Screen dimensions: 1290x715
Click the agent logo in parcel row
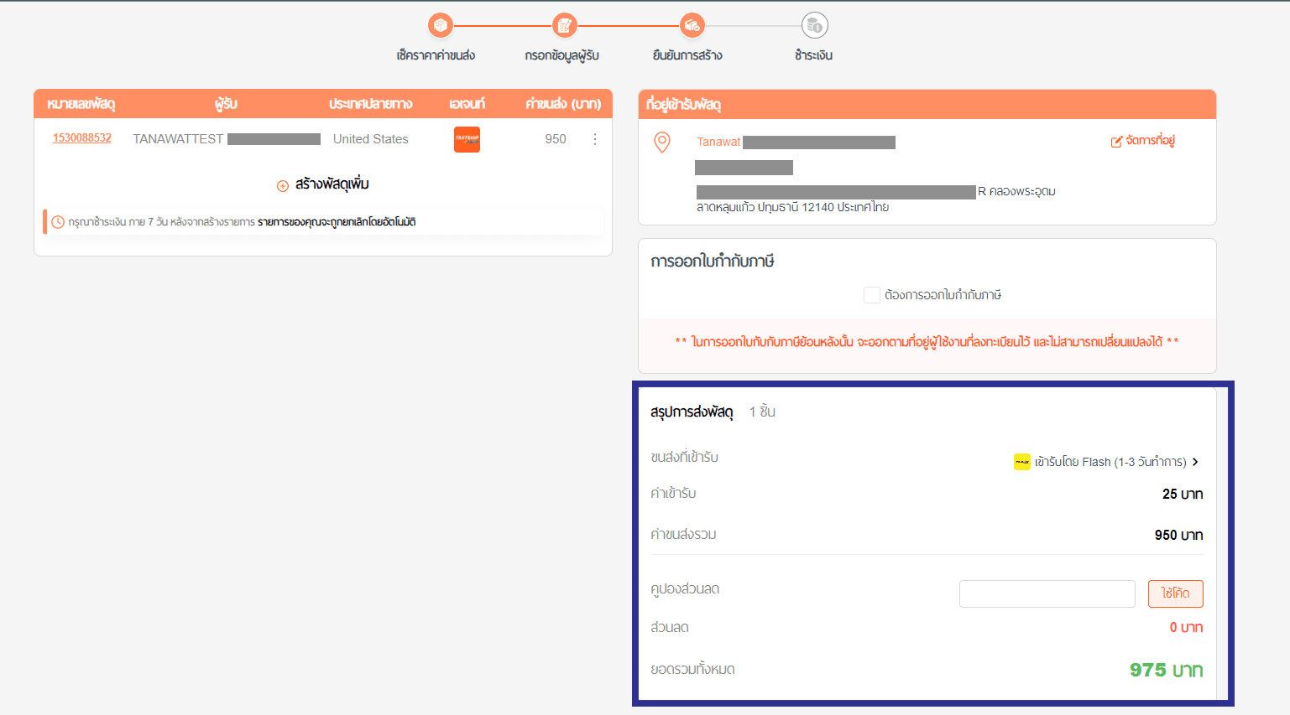pyautogui.click(x=467, y=139)
